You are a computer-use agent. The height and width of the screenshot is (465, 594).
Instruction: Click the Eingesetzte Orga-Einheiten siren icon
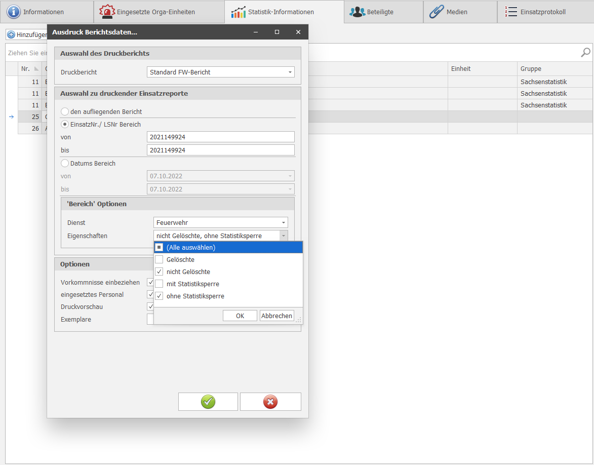click(107, 12)
